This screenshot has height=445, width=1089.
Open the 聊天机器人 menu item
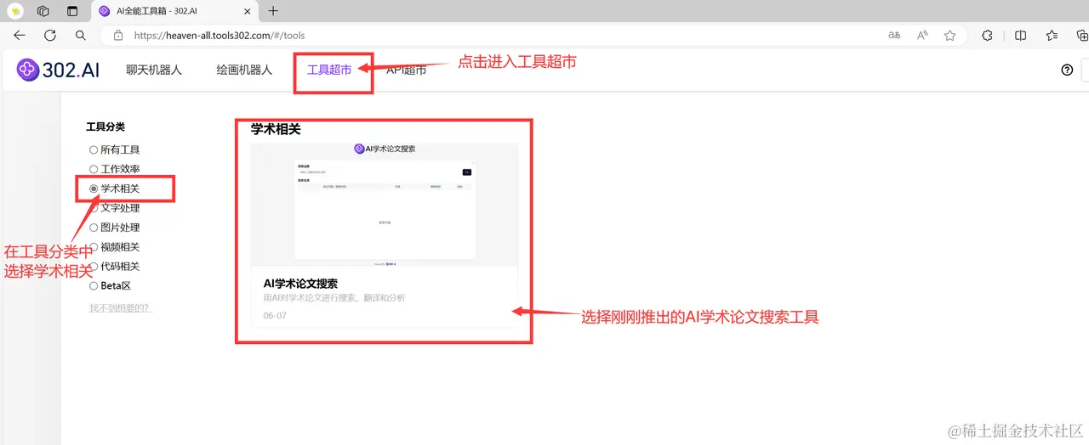154,70
